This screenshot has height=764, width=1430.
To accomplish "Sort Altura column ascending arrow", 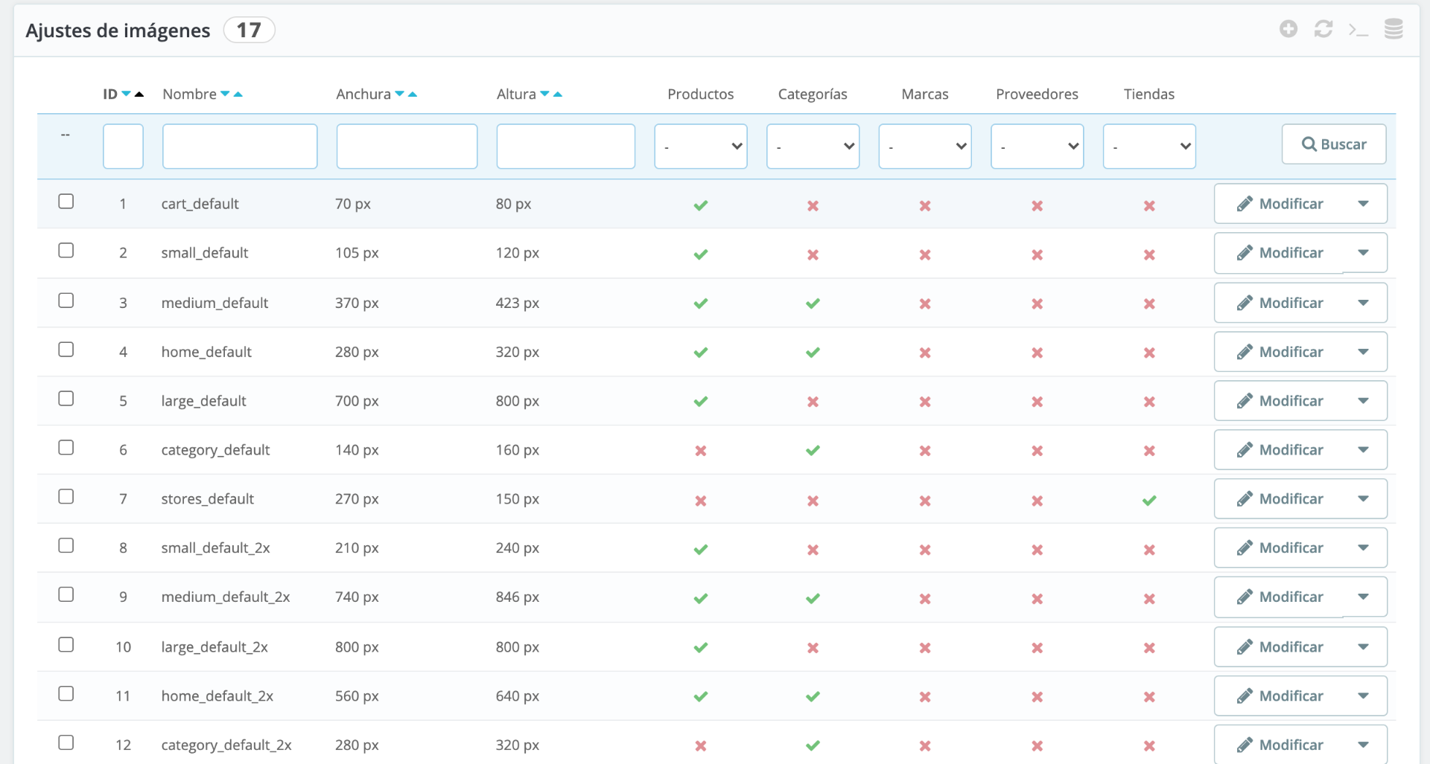I will click(558, 94).
